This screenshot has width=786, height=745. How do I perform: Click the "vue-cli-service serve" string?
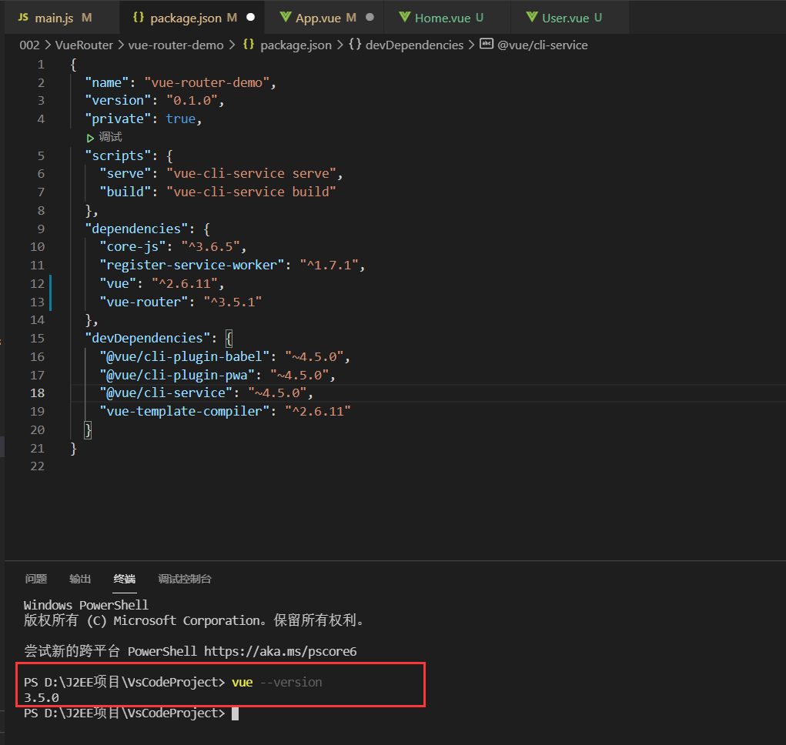251,174
